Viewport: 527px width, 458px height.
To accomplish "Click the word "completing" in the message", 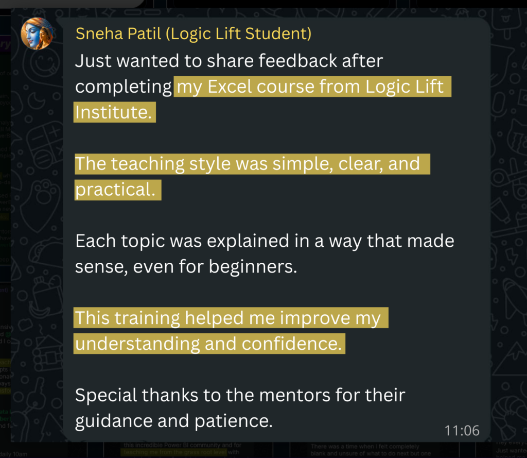I will click(x=124, y=87).
